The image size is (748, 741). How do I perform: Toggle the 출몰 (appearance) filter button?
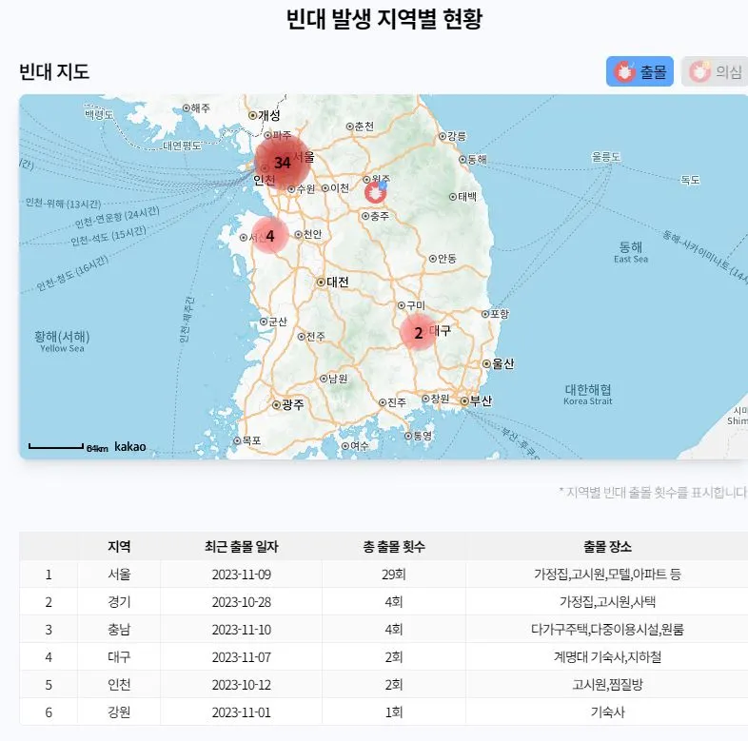640,71
